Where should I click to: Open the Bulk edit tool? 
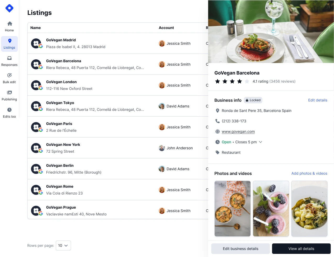coord(9,78)
